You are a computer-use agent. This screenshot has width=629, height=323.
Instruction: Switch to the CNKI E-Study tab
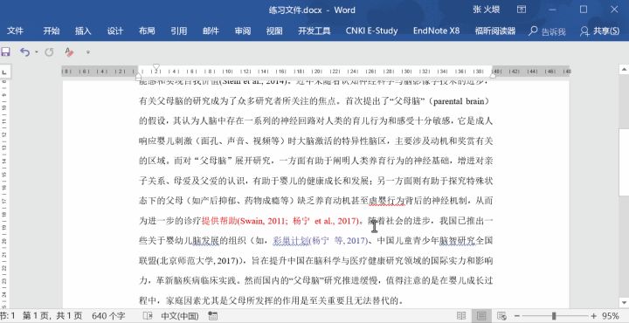371,31
